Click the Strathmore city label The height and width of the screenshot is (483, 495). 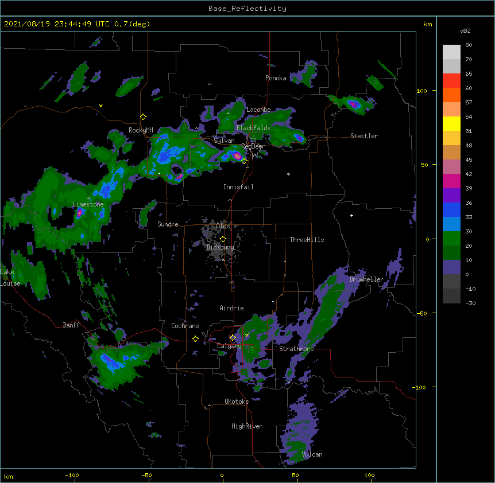[x=296, y=349]
